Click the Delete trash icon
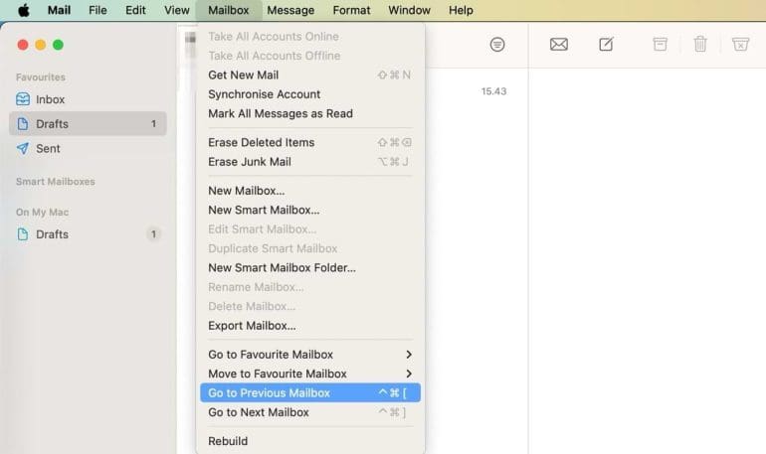The width and height of the screenshot is (766, 454). 700,44
